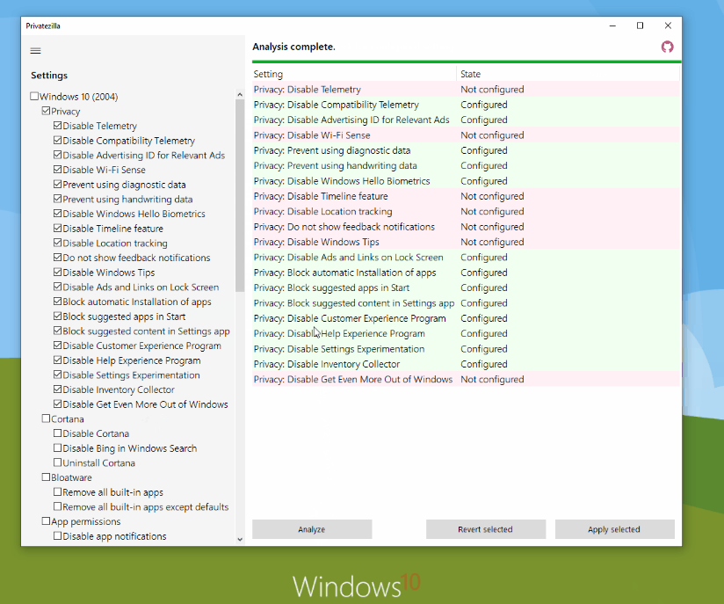The width and height of the screenshot is (724, 604).
Task: Check Disable Bing in Windows Search
Action: [57, 448]
